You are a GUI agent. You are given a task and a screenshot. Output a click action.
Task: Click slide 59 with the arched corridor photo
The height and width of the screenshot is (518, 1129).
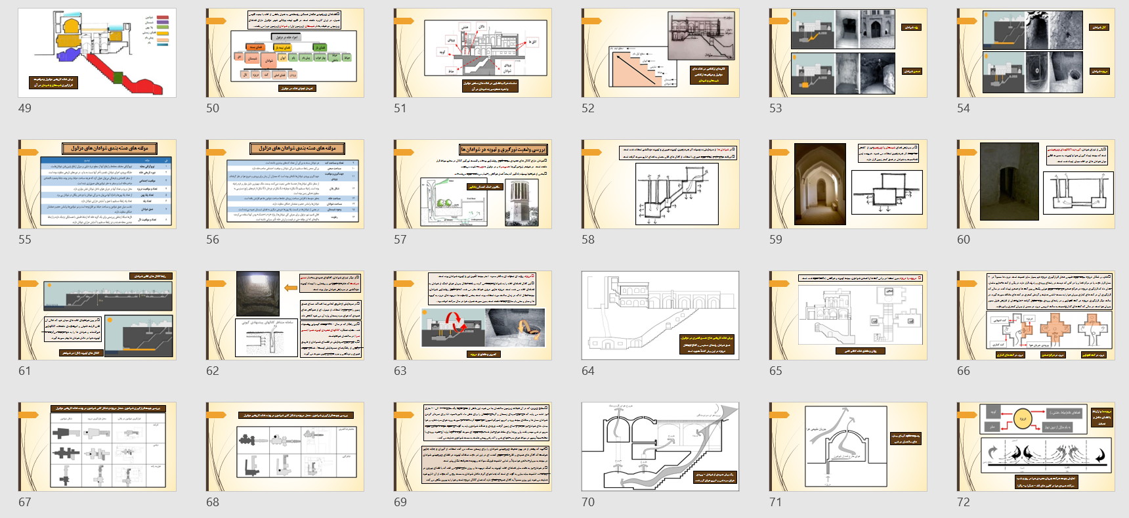(x=848, y=184)
